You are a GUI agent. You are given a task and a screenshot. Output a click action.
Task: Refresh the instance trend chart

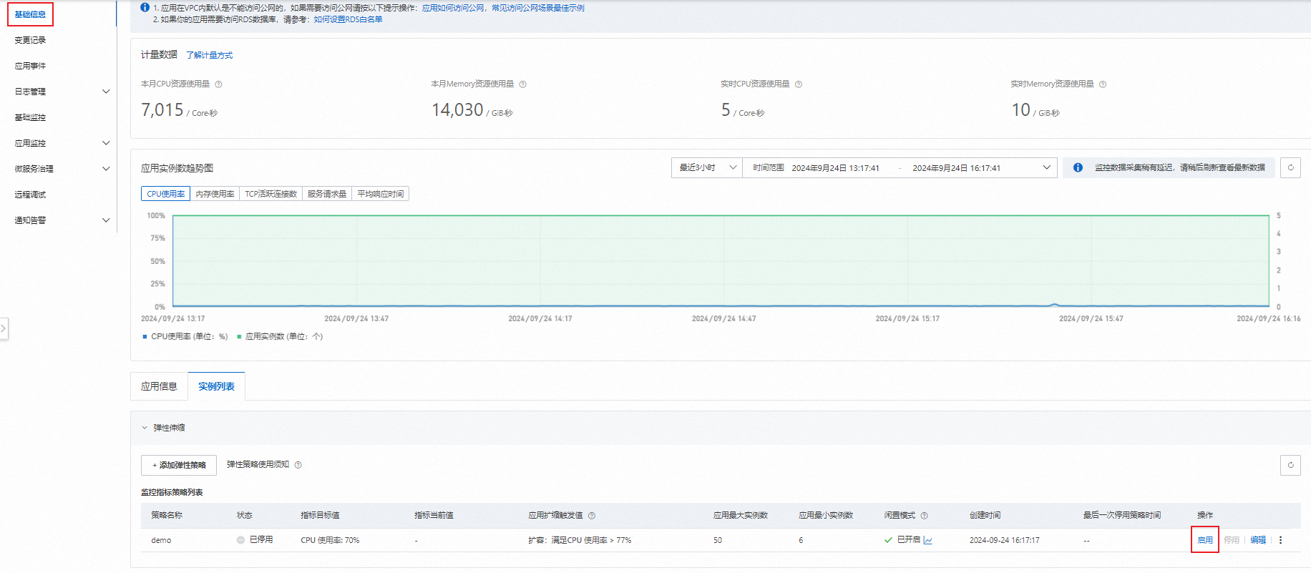[x=1290, y=167]
